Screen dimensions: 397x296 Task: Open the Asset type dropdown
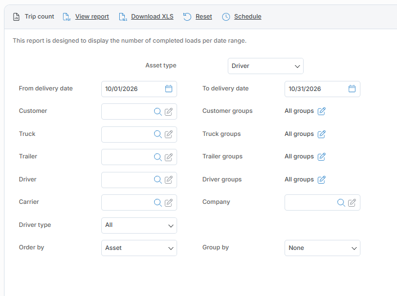265,66
